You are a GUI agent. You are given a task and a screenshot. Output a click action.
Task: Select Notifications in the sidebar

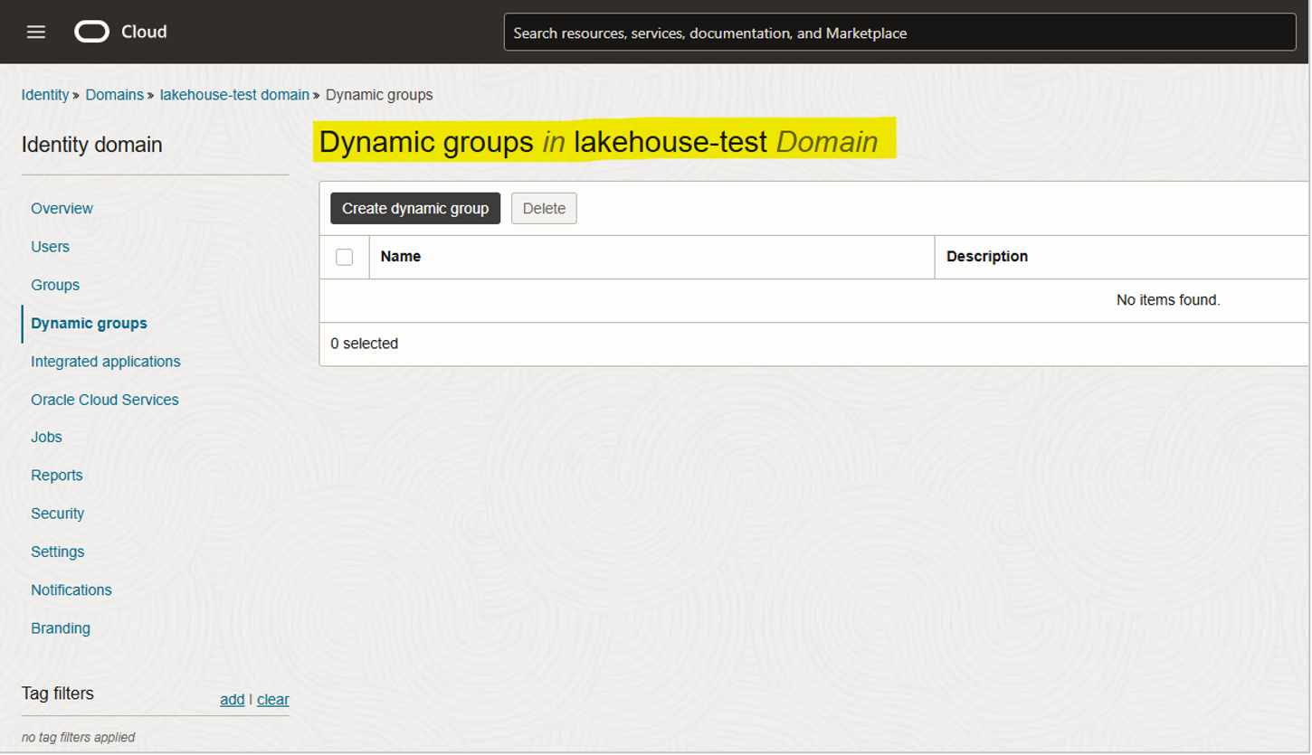tap(71, 590)
